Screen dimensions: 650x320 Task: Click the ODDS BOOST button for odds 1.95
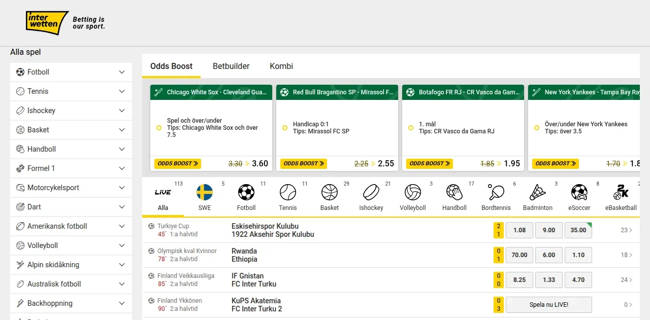(430, 163)
